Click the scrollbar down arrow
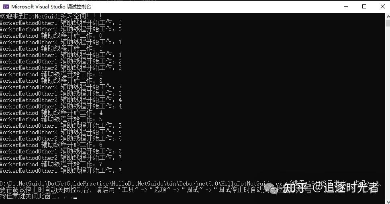 point(388,201)
